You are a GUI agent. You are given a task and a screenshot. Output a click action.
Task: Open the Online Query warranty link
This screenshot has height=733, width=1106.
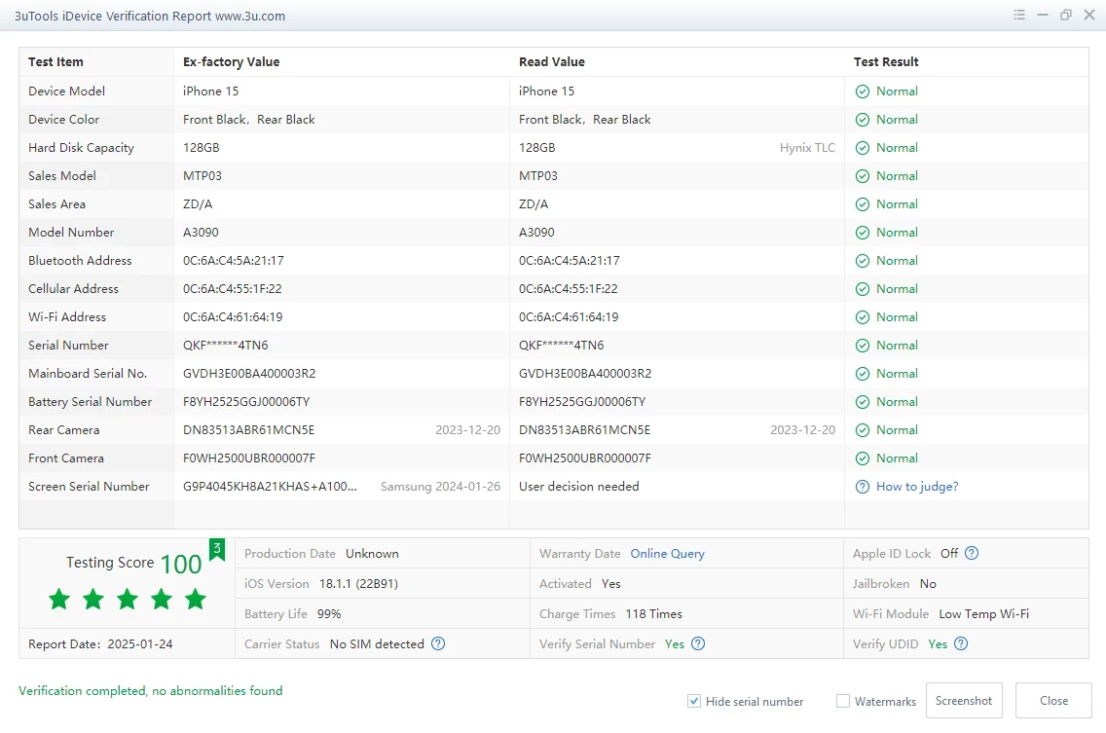coord(667,554)
